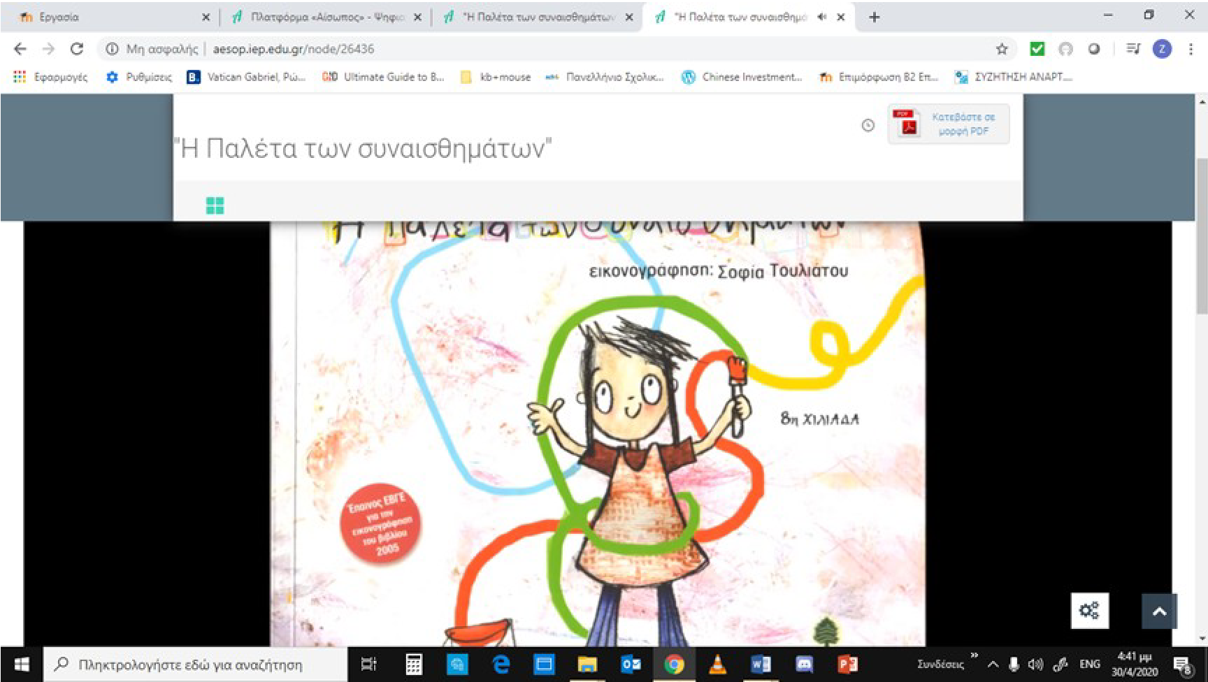Bookmark this page with the star icon
The image size is (1208, 682).
point(1002,49)
